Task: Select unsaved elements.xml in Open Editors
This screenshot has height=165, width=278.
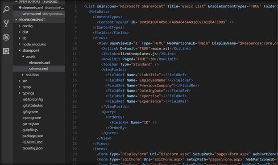Action: click(39, 8)
